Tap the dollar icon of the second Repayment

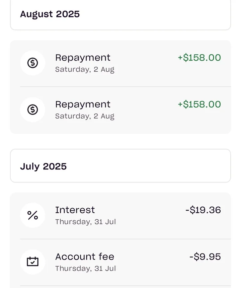click(33, 110)
